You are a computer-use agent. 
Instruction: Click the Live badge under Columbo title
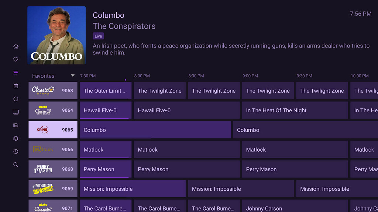coord(98,36)
